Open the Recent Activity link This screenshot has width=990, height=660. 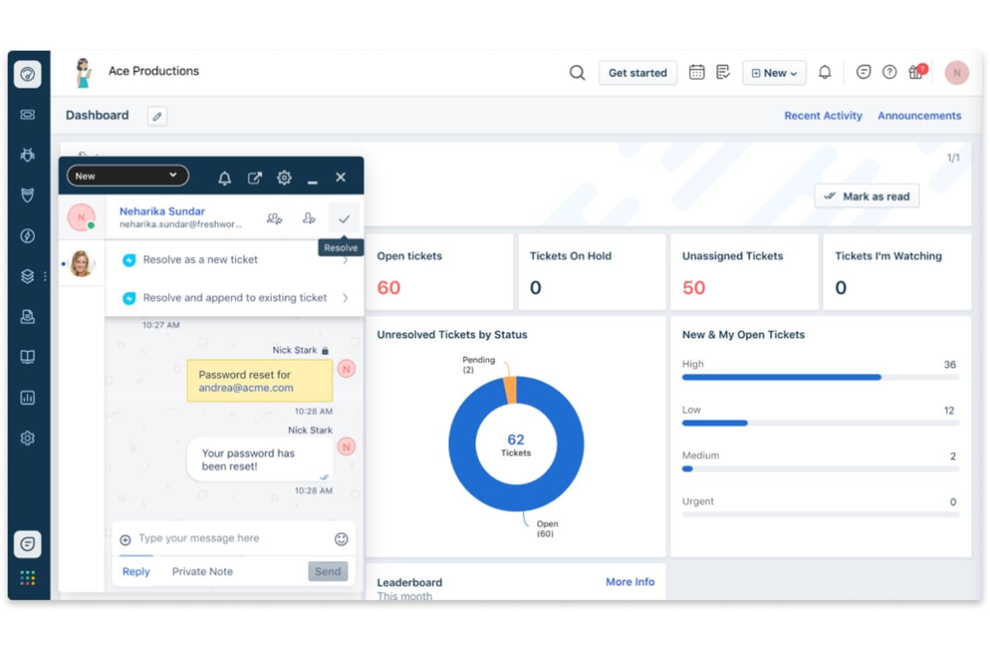tap(823, 116)
